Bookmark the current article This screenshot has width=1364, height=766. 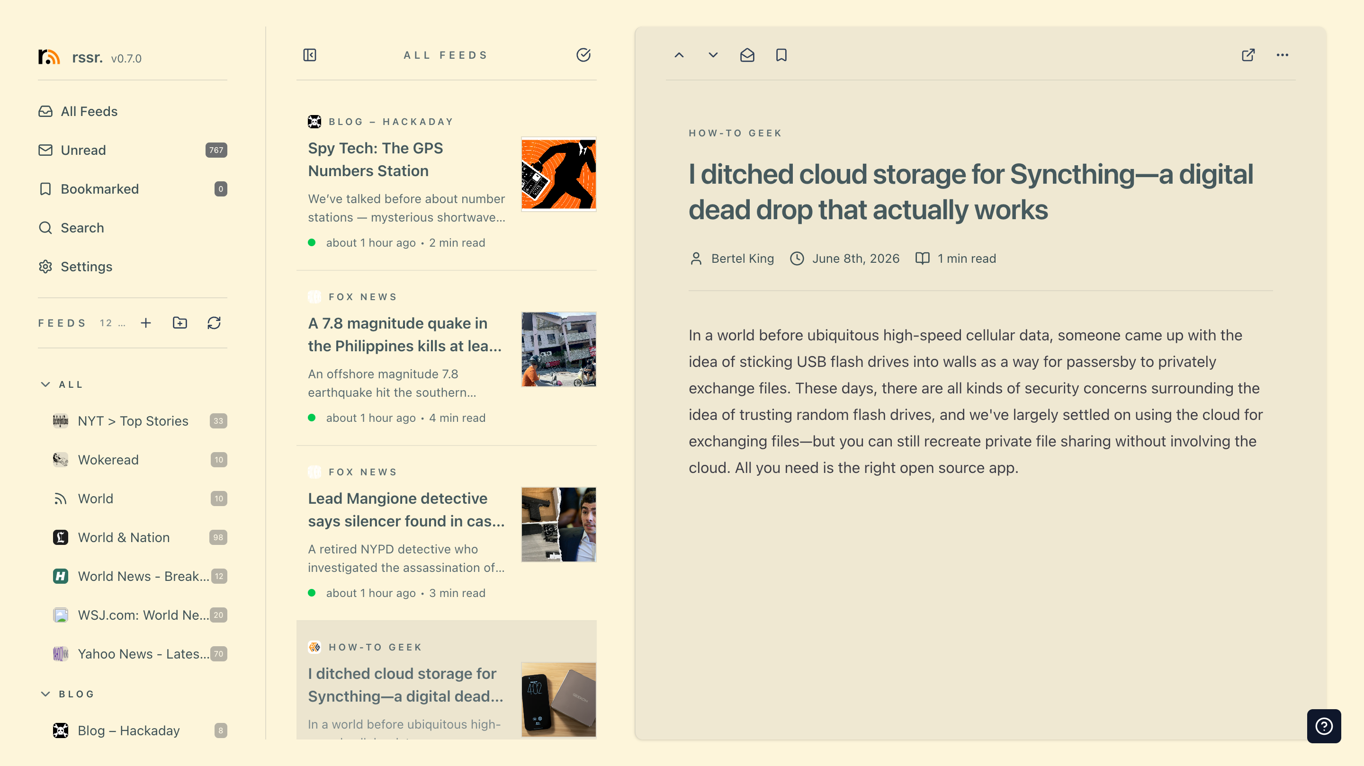tap(781, 55)
